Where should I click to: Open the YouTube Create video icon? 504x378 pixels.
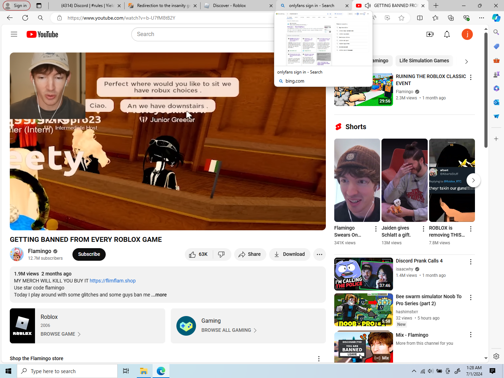point(430,34)
